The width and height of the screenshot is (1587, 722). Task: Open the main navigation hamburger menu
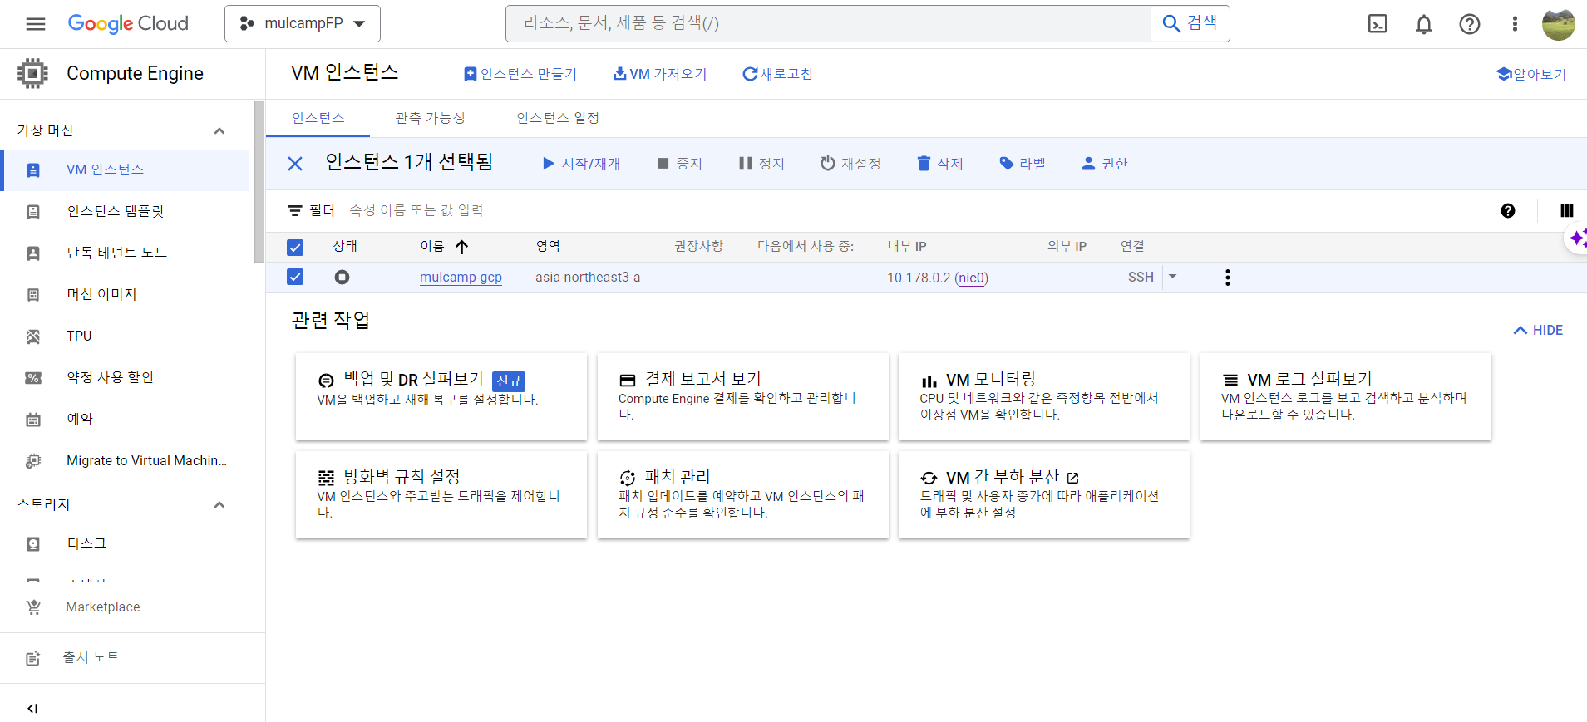point(36,24)
